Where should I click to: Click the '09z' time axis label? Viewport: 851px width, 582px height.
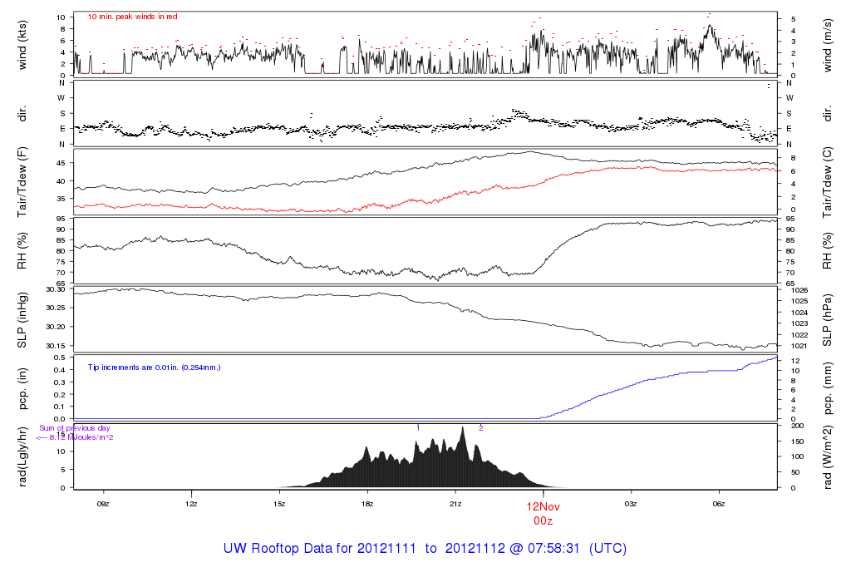(102, 504)
